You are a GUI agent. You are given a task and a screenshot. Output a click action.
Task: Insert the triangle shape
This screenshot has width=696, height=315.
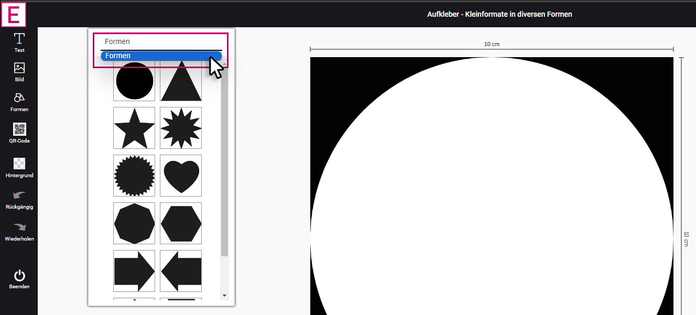pyautogui.click(x=181, y=81)
